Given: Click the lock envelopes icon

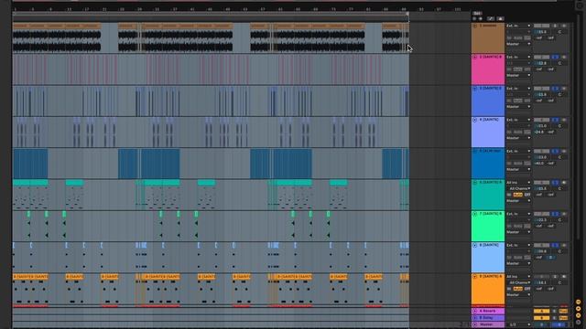Looking at the screenshot, I should pos(501,18).
